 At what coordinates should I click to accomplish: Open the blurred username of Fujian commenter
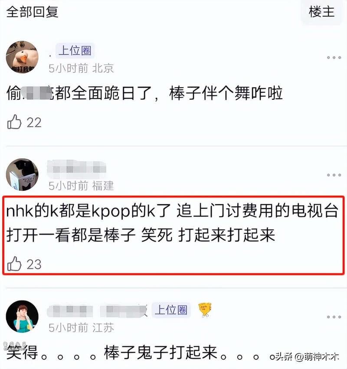77,169
